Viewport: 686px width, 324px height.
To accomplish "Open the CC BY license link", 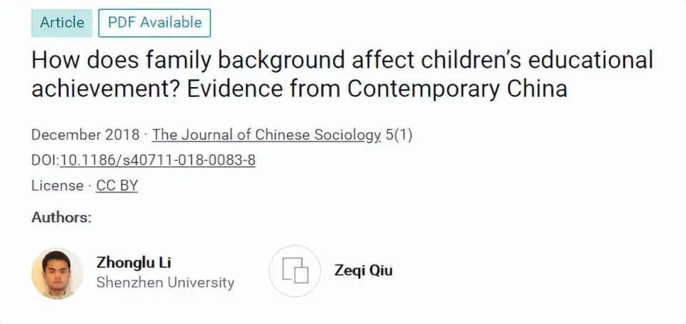I will pos(116,186).
